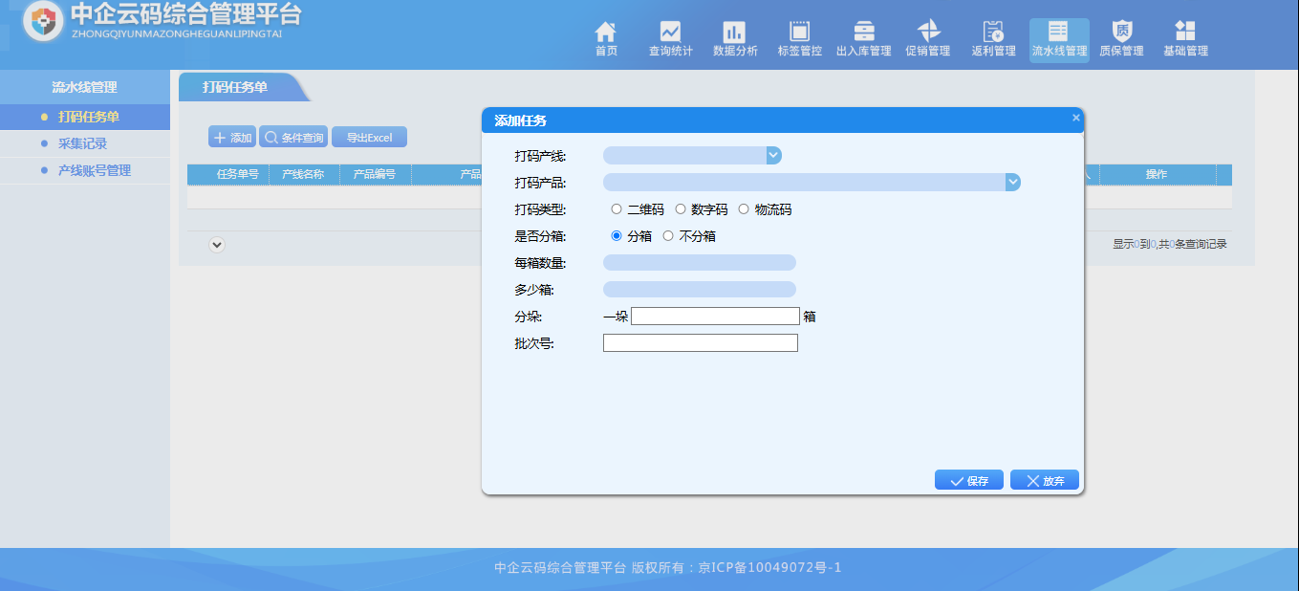Select 采集记录 in sidebar
Screen dimensions: 1299x591
(82, 143)
